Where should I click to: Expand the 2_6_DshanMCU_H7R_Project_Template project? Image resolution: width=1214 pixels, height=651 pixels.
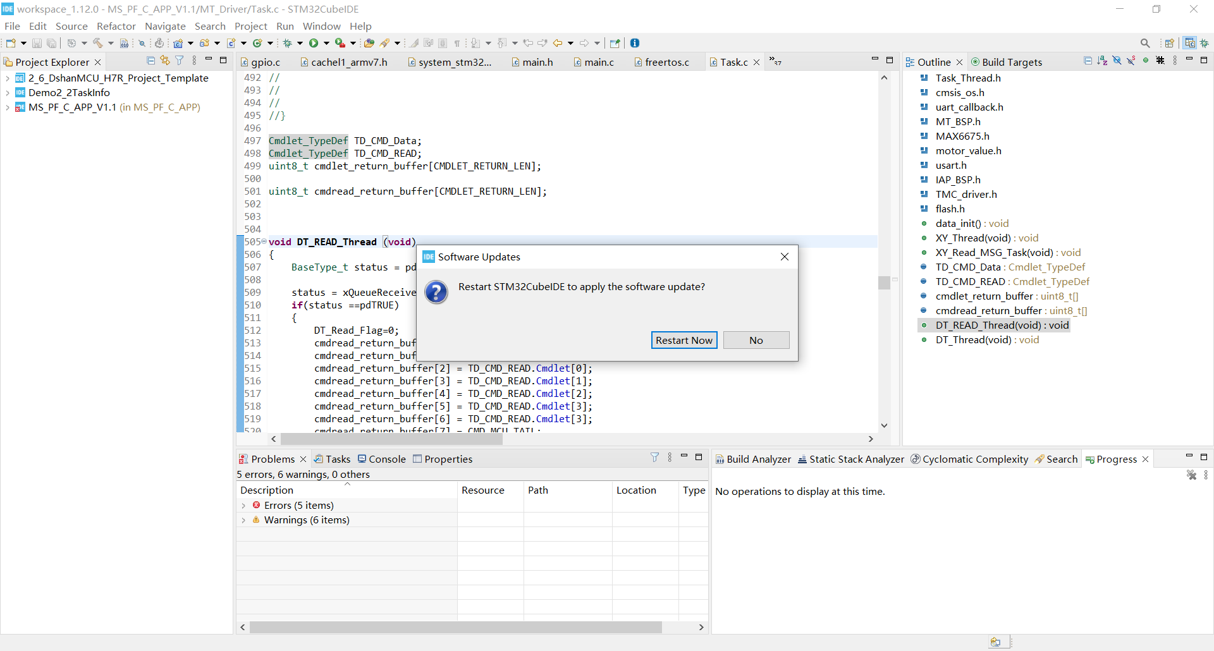click(x=7, y=78)
